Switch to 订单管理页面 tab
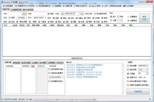 (16, 10)
